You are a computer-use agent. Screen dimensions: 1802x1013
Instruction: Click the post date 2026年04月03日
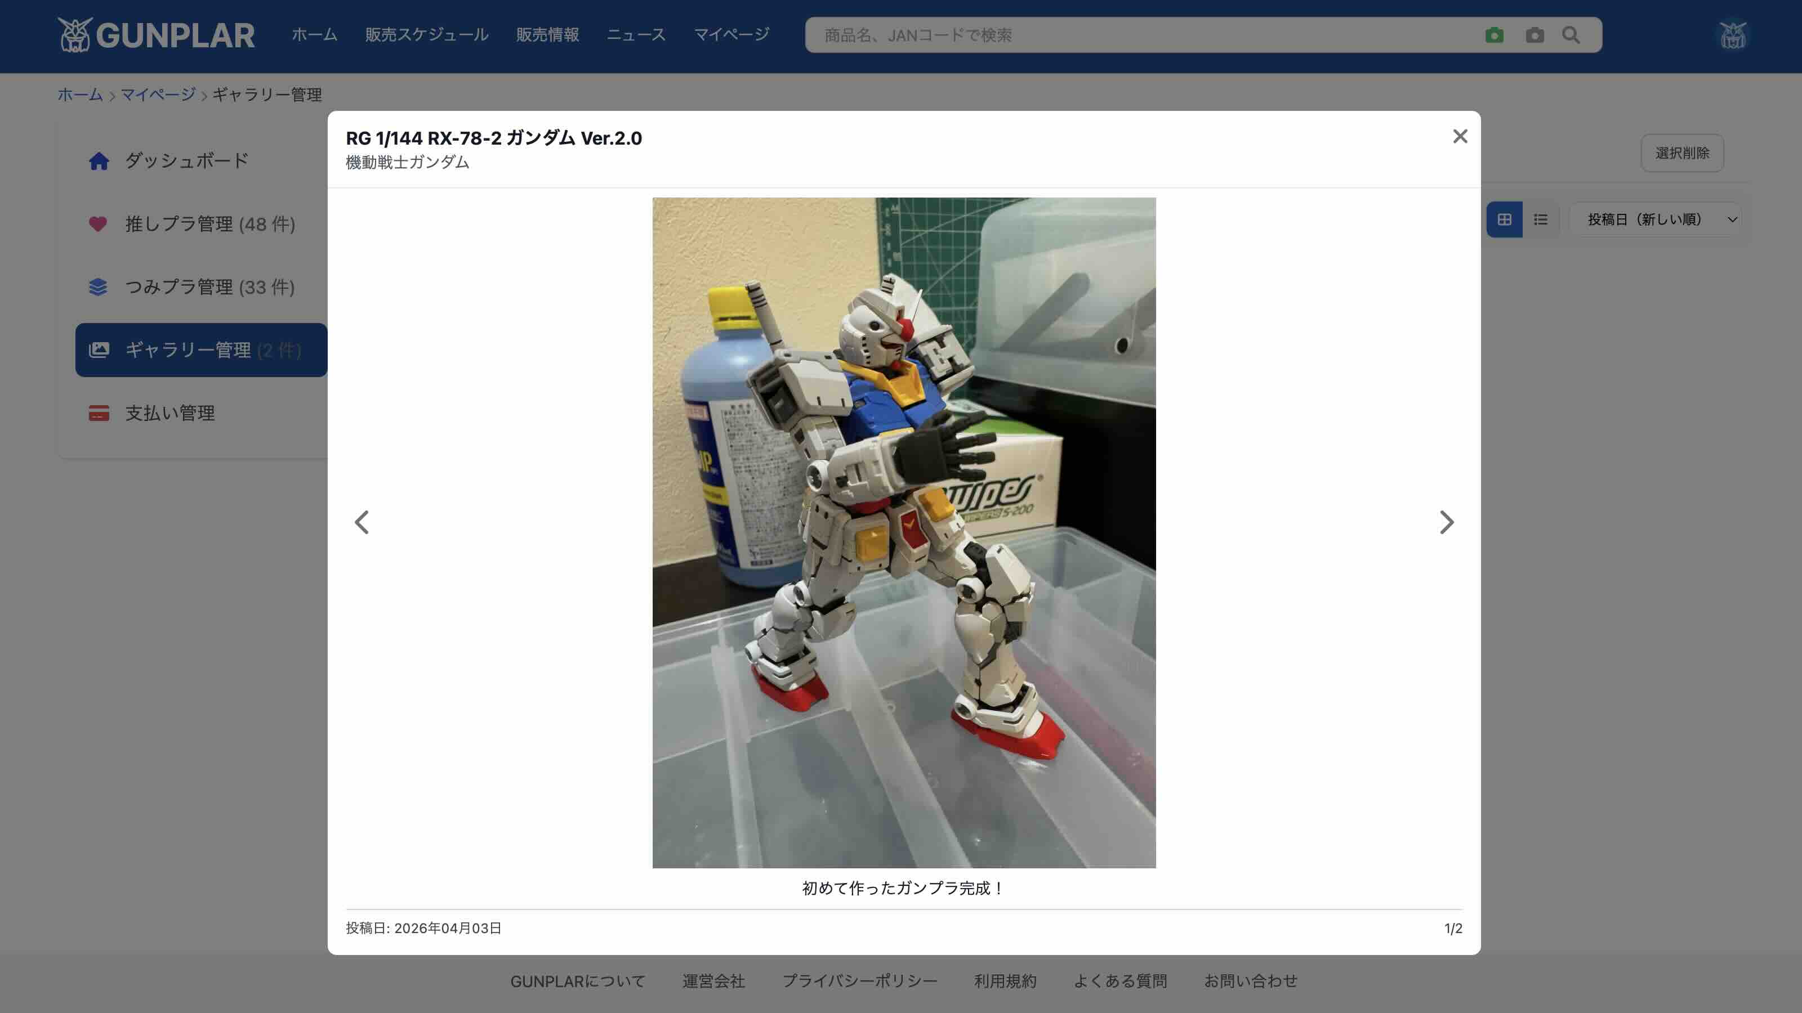pos(448,929)
